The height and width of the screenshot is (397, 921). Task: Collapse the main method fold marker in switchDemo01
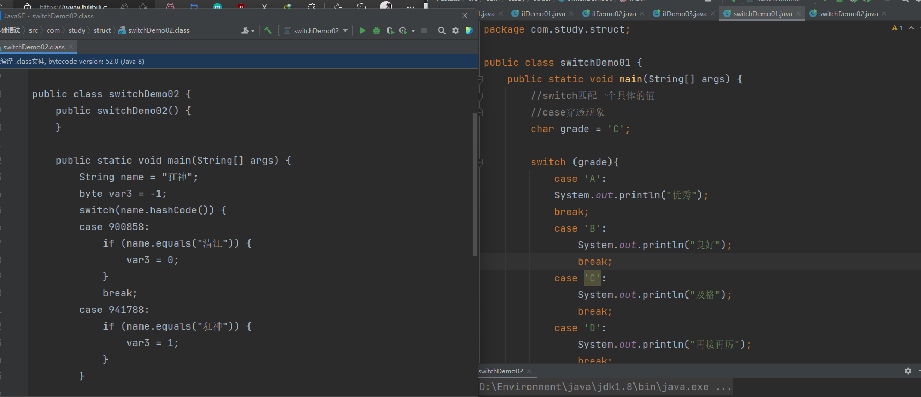tap(480, 80)
